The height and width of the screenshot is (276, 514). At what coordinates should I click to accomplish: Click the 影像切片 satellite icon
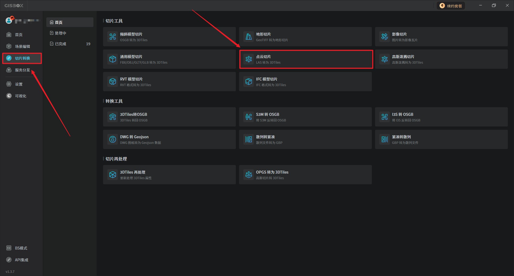pyautogui.click(x=385, y=37)
